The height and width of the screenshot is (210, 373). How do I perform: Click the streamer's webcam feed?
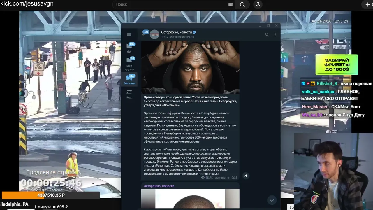click(333, 171)
